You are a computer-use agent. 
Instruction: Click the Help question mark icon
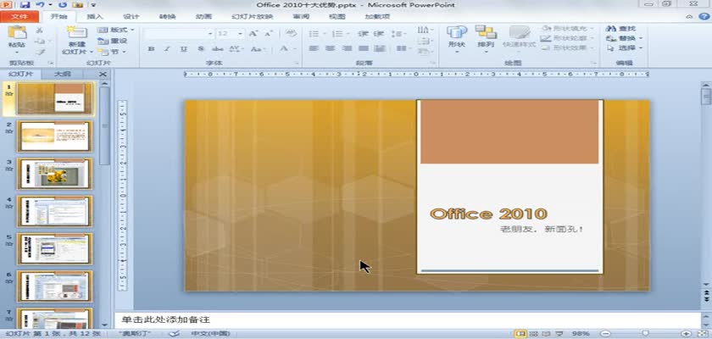[704, 17]
